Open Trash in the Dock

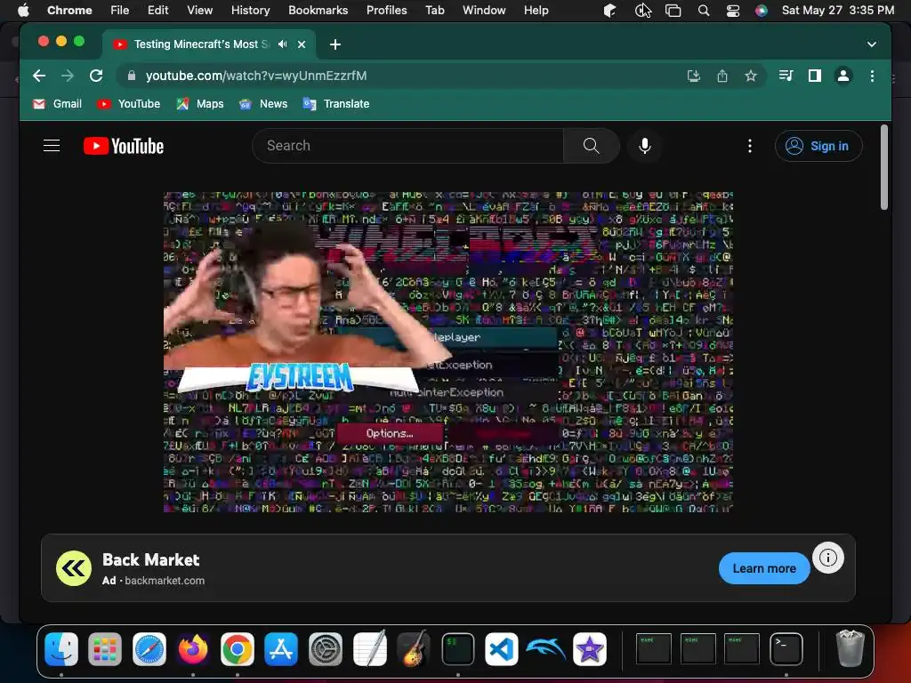tap(850, 648)
